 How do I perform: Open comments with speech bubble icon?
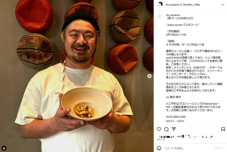(166, 129)
